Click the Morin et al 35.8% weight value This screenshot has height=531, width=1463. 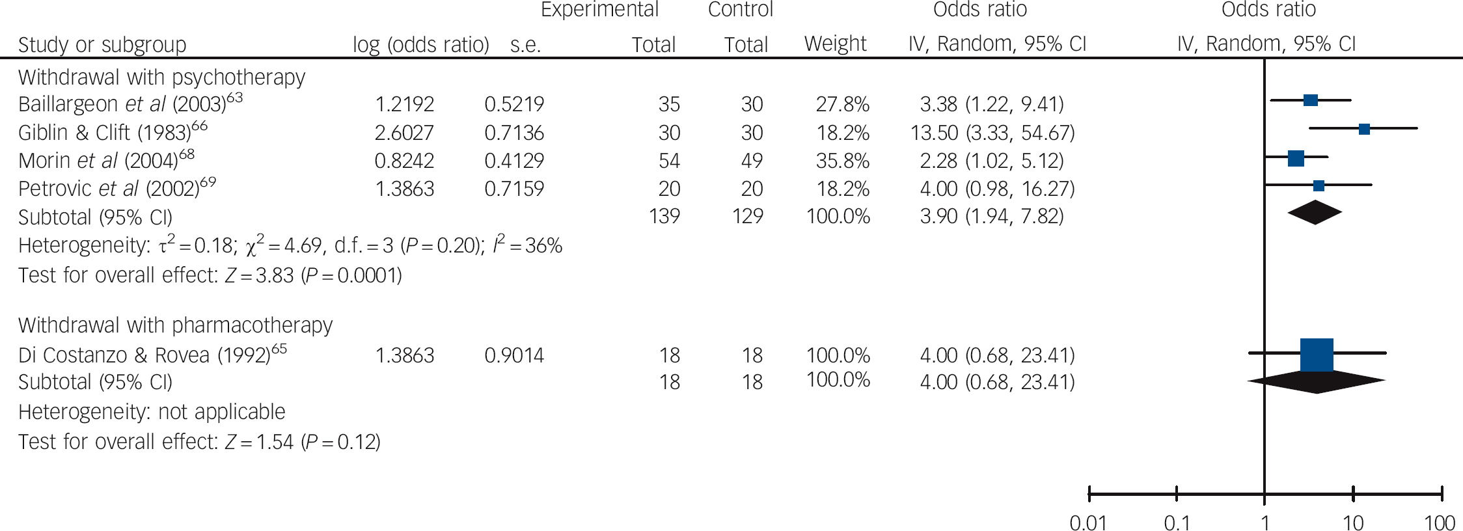[x=843, y=161]
